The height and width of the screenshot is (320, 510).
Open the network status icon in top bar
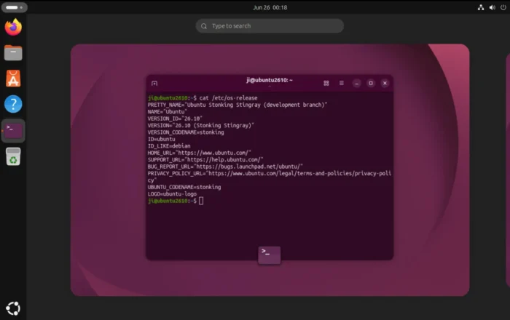pos(481,7)
